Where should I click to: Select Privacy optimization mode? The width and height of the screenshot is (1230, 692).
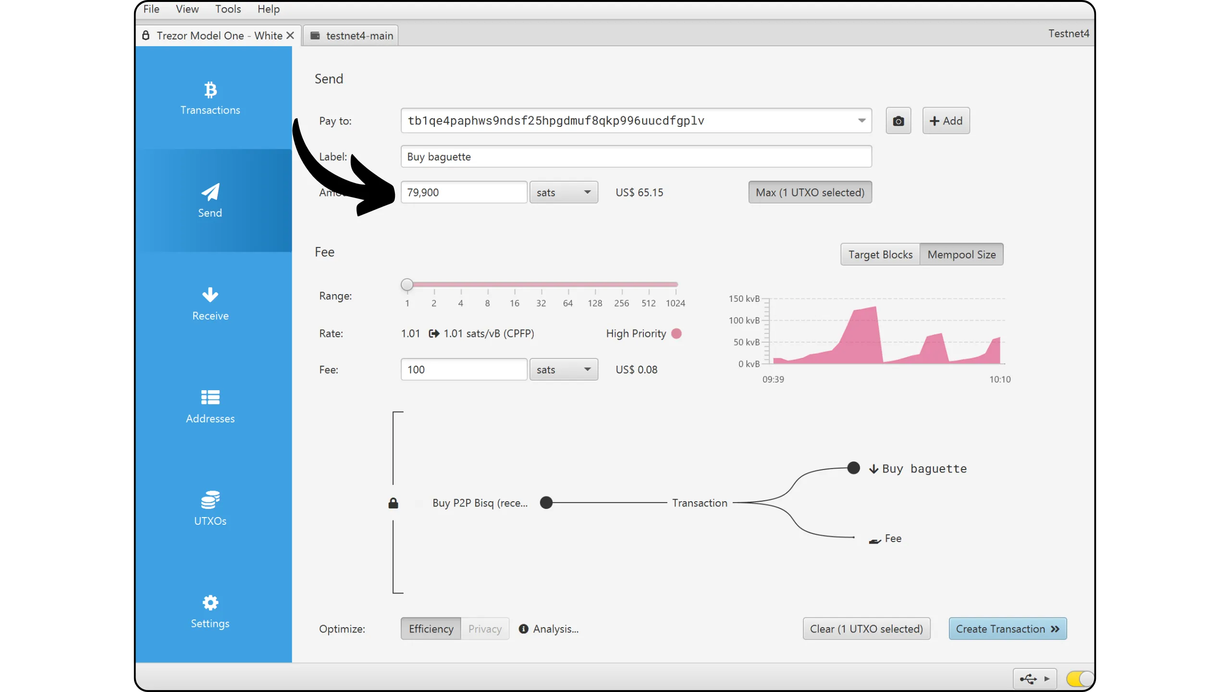click(484, 629)
